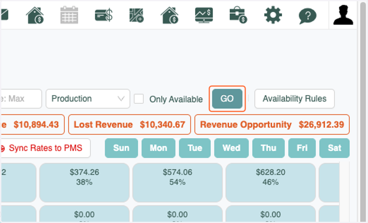
Task: Open the Revenue Opportunity $26,912.39 box
Action: pos(272,125)
